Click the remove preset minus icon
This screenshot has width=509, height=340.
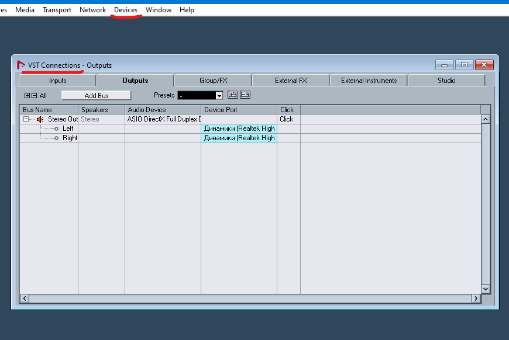pyautogui.click(x=245, y=95)
